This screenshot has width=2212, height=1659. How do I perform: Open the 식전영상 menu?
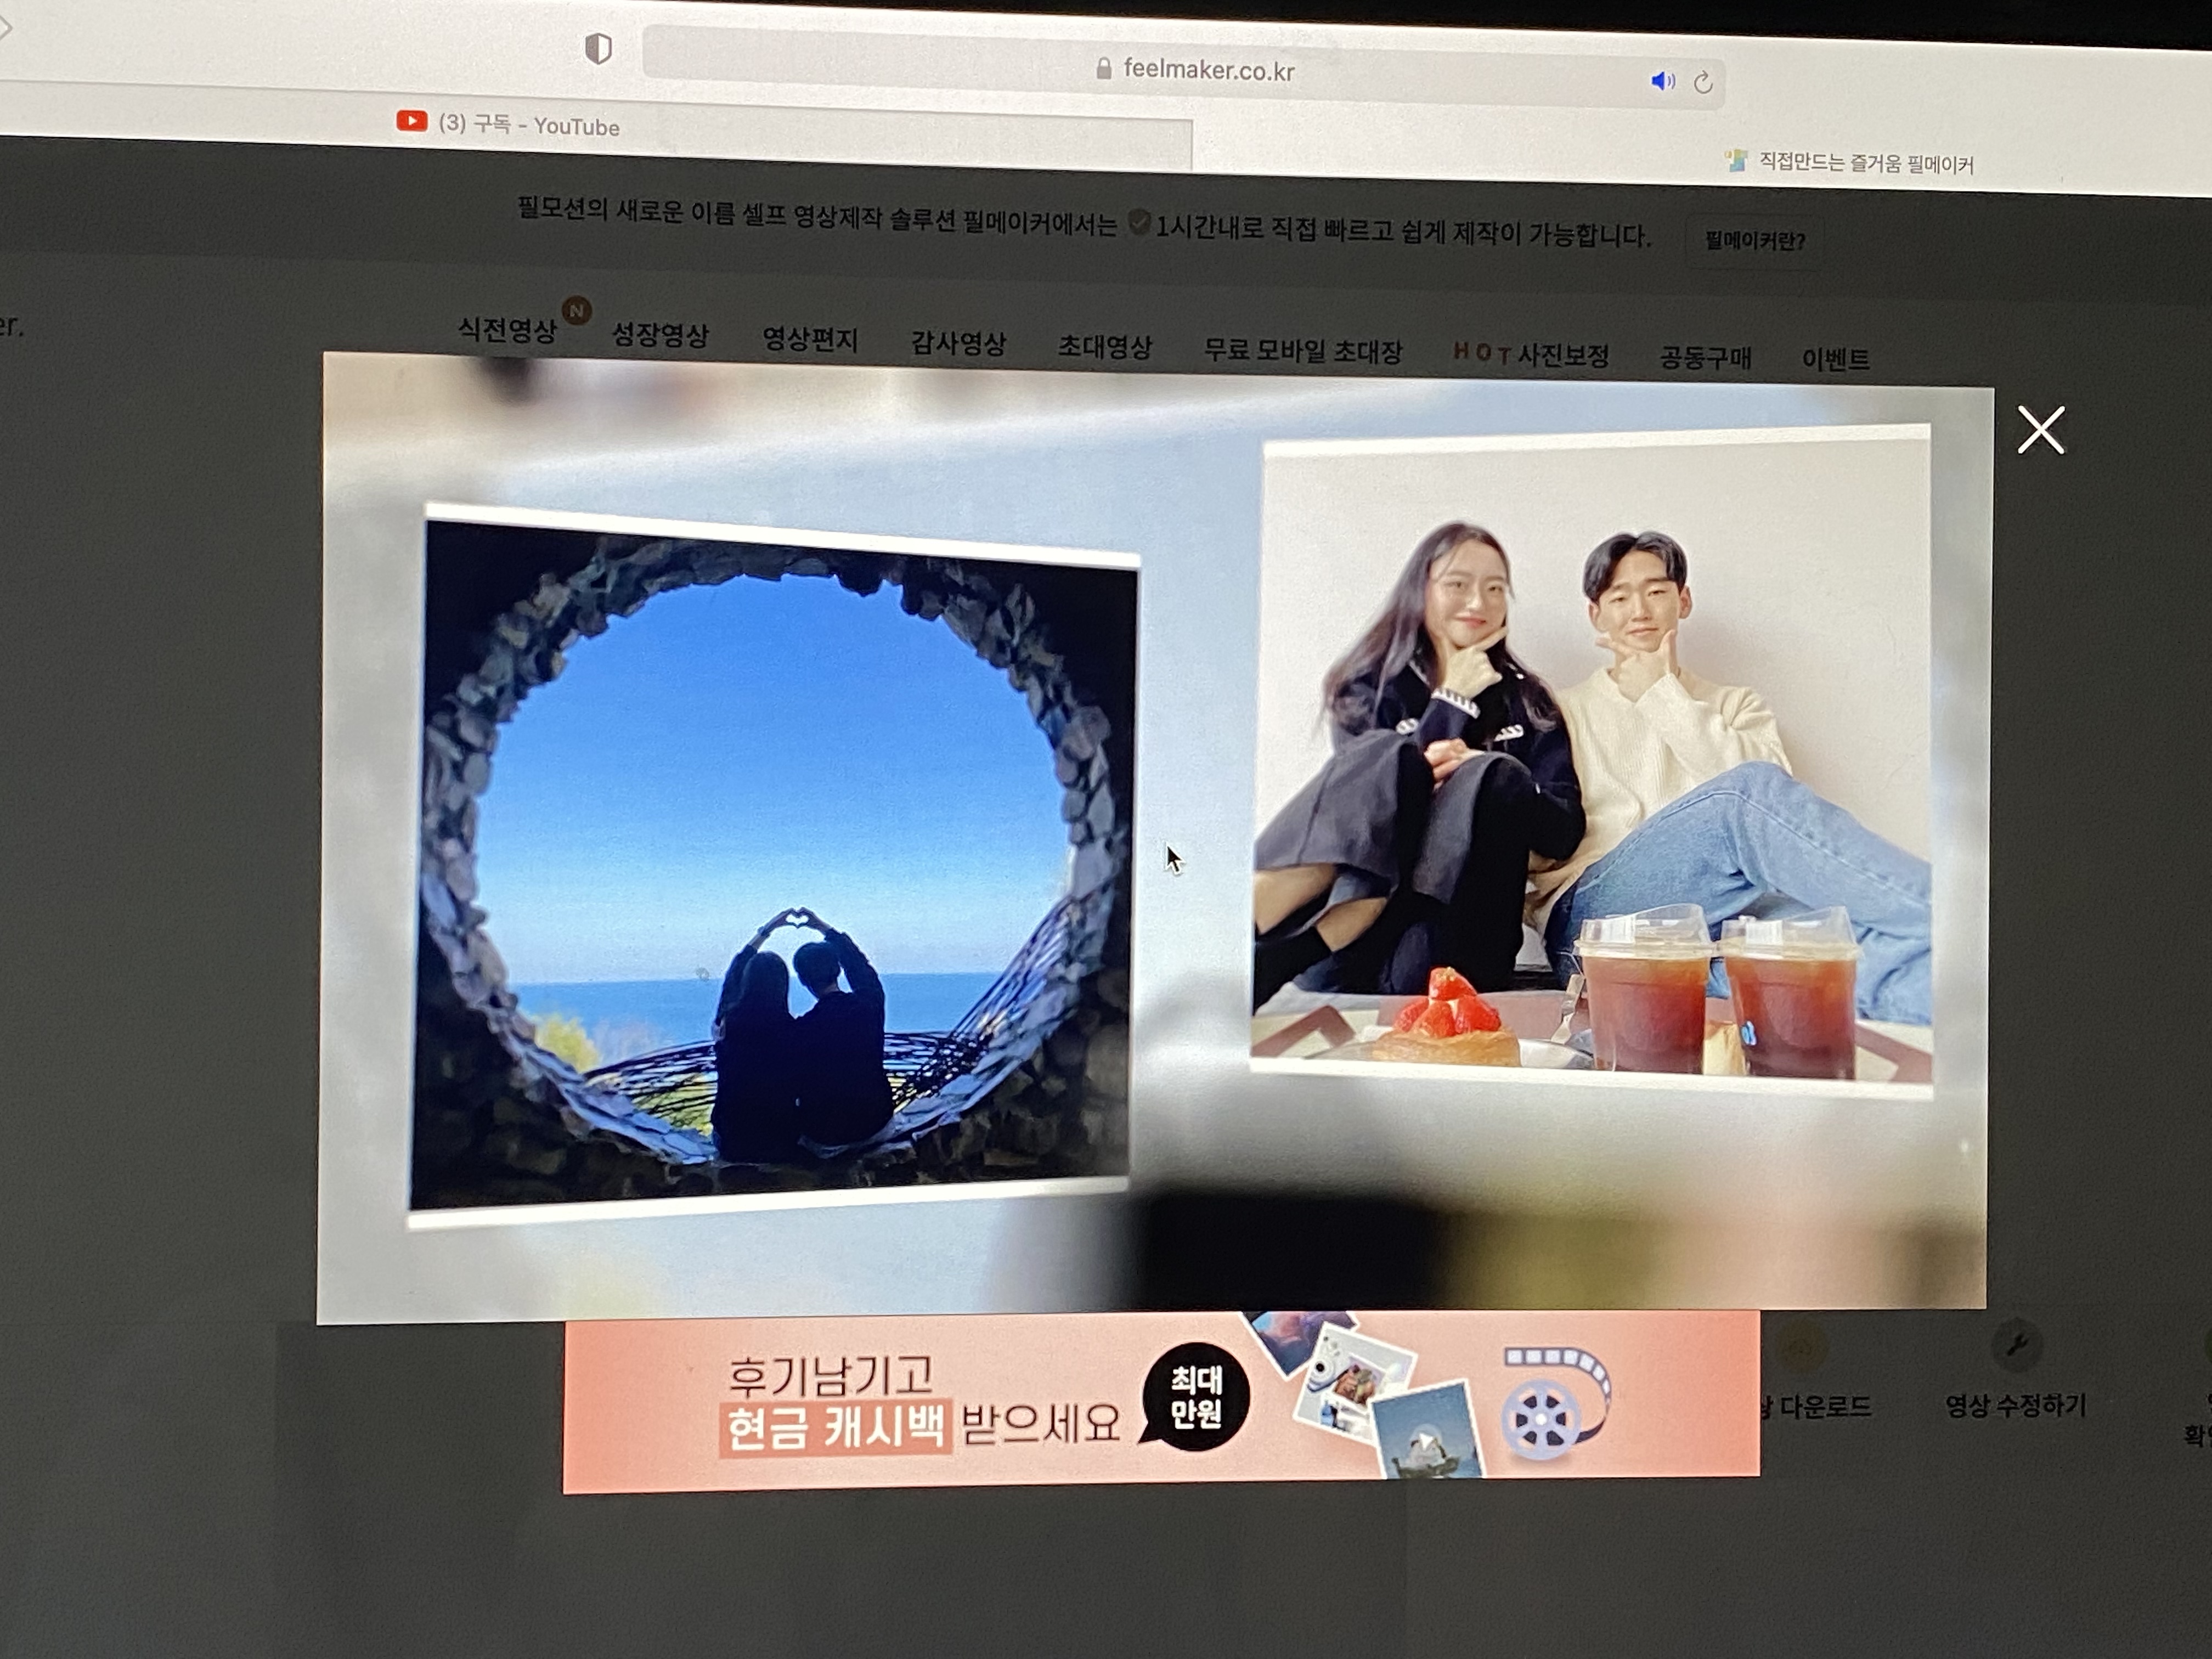[x=507, y=331]
